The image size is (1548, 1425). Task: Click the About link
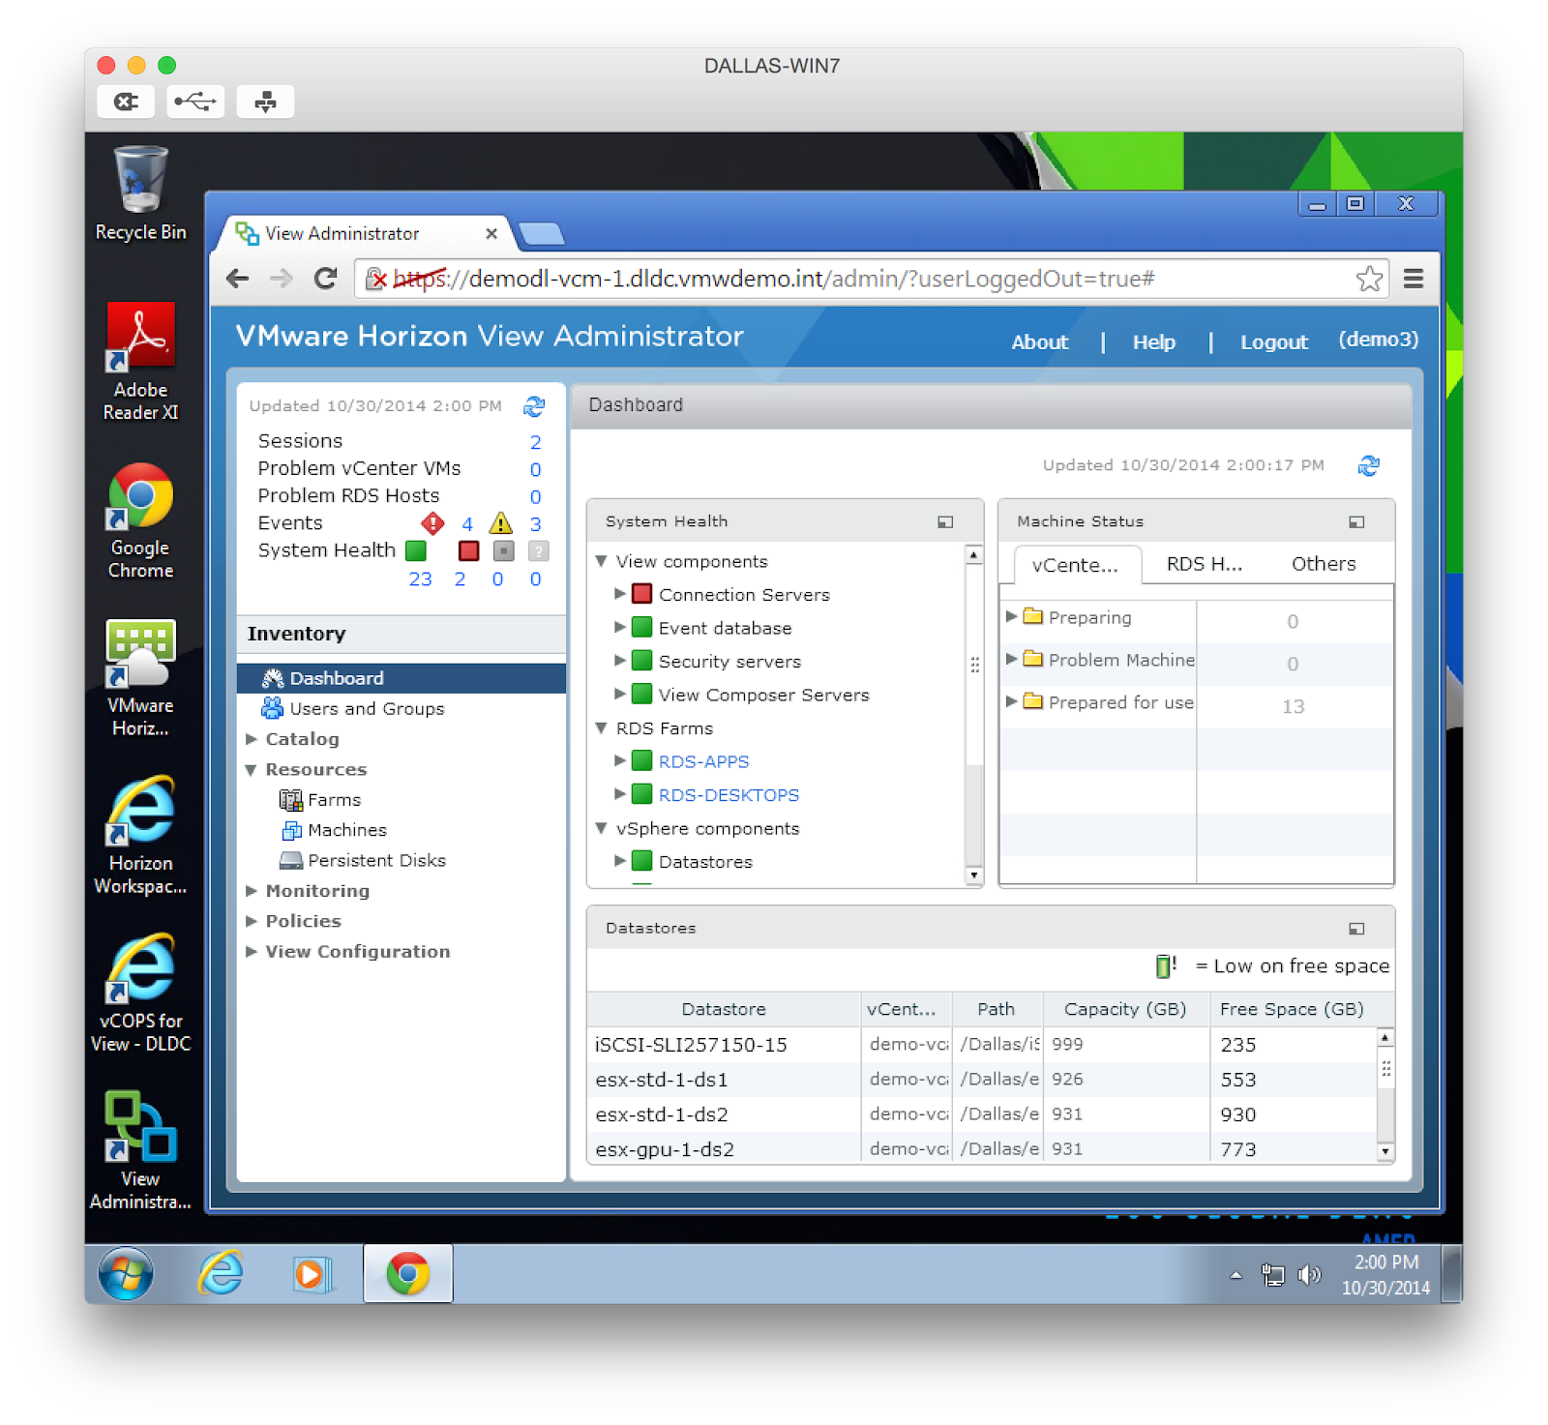(x=1040, y=342)
